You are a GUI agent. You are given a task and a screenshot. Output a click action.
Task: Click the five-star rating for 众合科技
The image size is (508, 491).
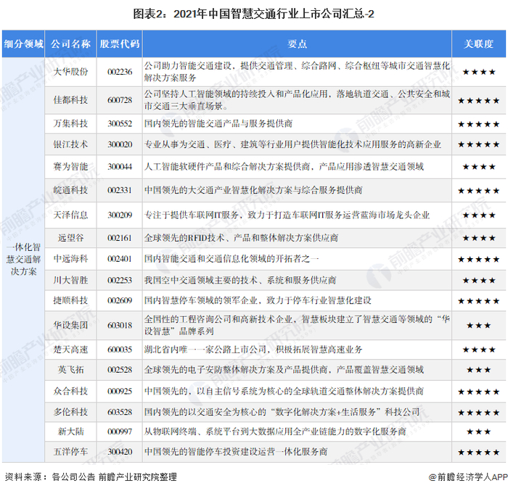[x=479, y=392]
